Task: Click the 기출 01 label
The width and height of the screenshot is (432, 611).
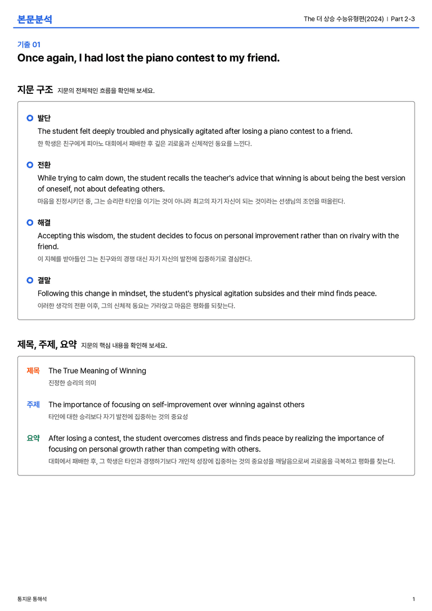Action: click(x=29, y=44)
